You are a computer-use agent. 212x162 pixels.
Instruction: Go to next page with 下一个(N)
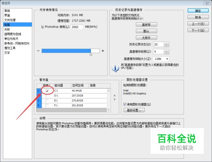tap(198, 30)
